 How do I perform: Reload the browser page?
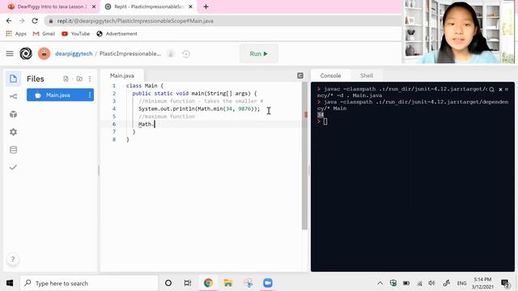coord(35,21)
